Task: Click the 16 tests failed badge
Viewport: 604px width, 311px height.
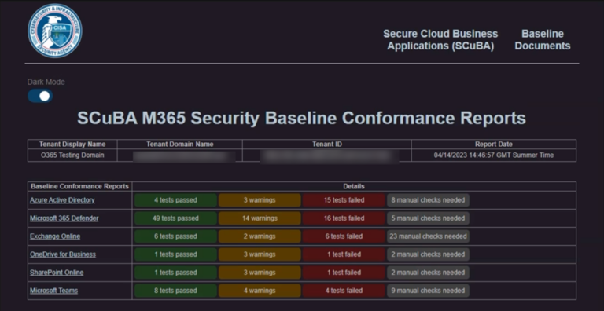Action: point(344,218)
